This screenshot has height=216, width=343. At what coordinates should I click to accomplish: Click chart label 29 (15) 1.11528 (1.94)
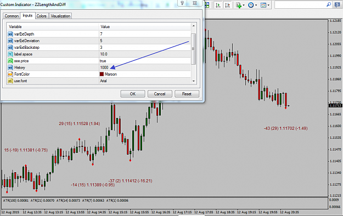pyautogui.click(x=80, y=124)
